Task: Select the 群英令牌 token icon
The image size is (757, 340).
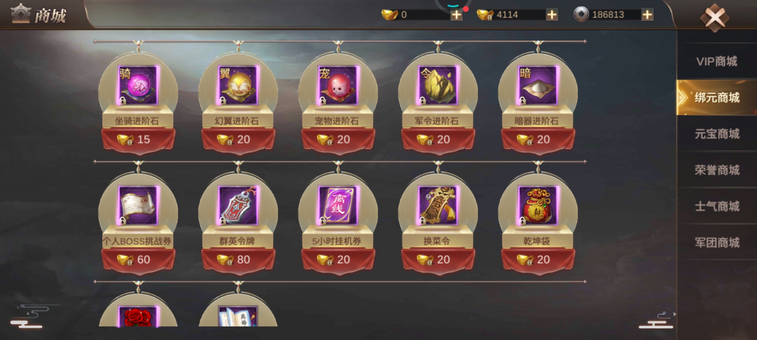Action: (238, 205)
